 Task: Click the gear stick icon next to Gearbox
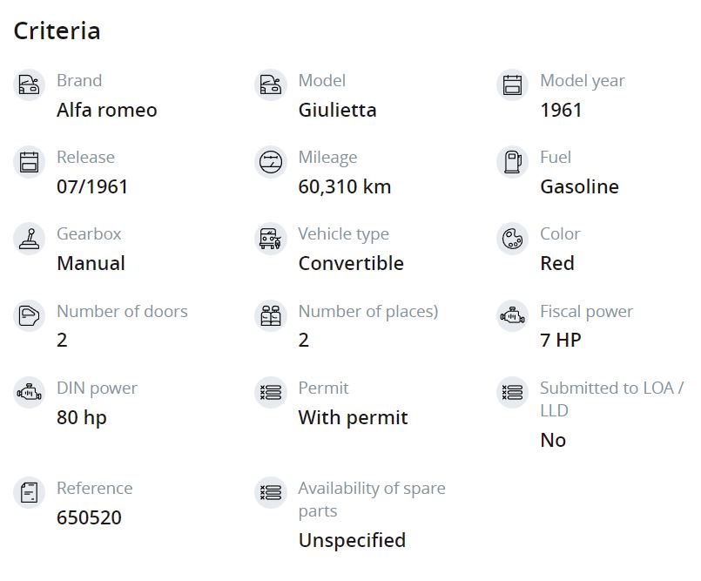coord(29,239)
